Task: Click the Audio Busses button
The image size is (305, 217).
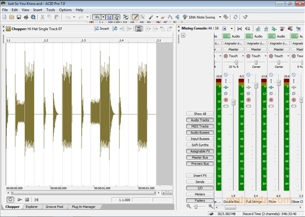Action: [200, 132]
